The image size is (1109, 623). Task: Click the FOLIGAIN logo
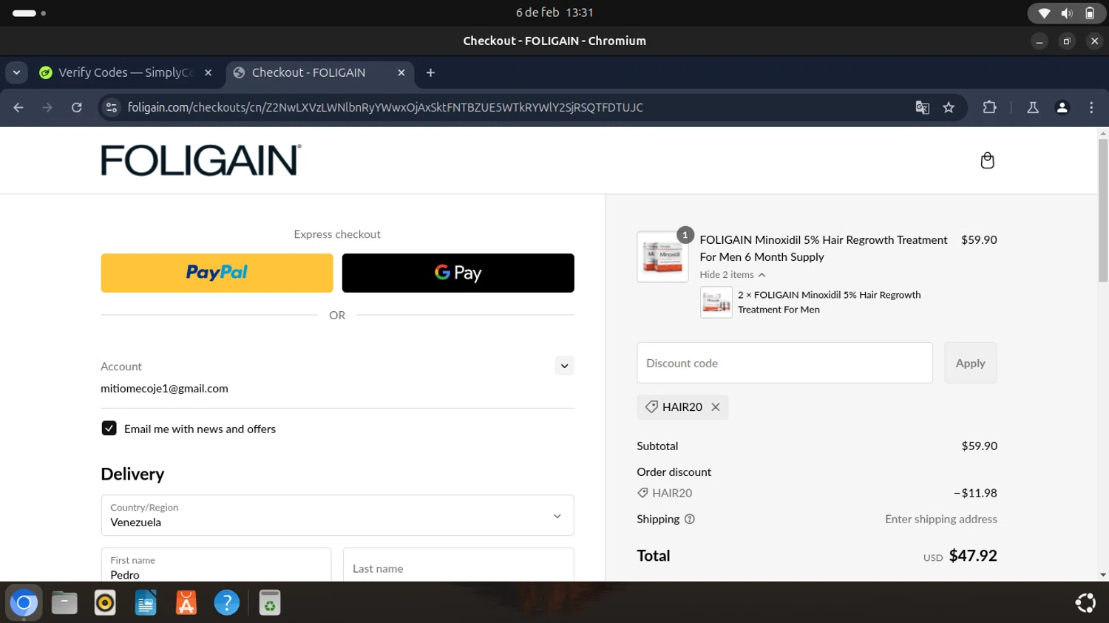201,160
